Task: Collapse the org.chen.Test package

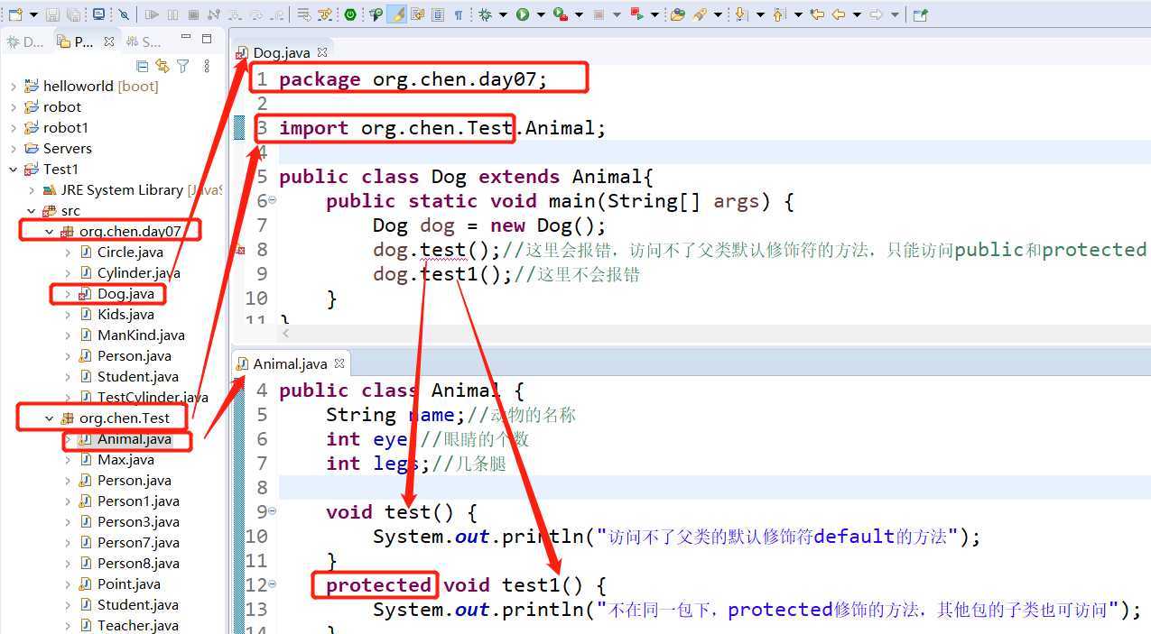Action: click(x=50, y=418)
